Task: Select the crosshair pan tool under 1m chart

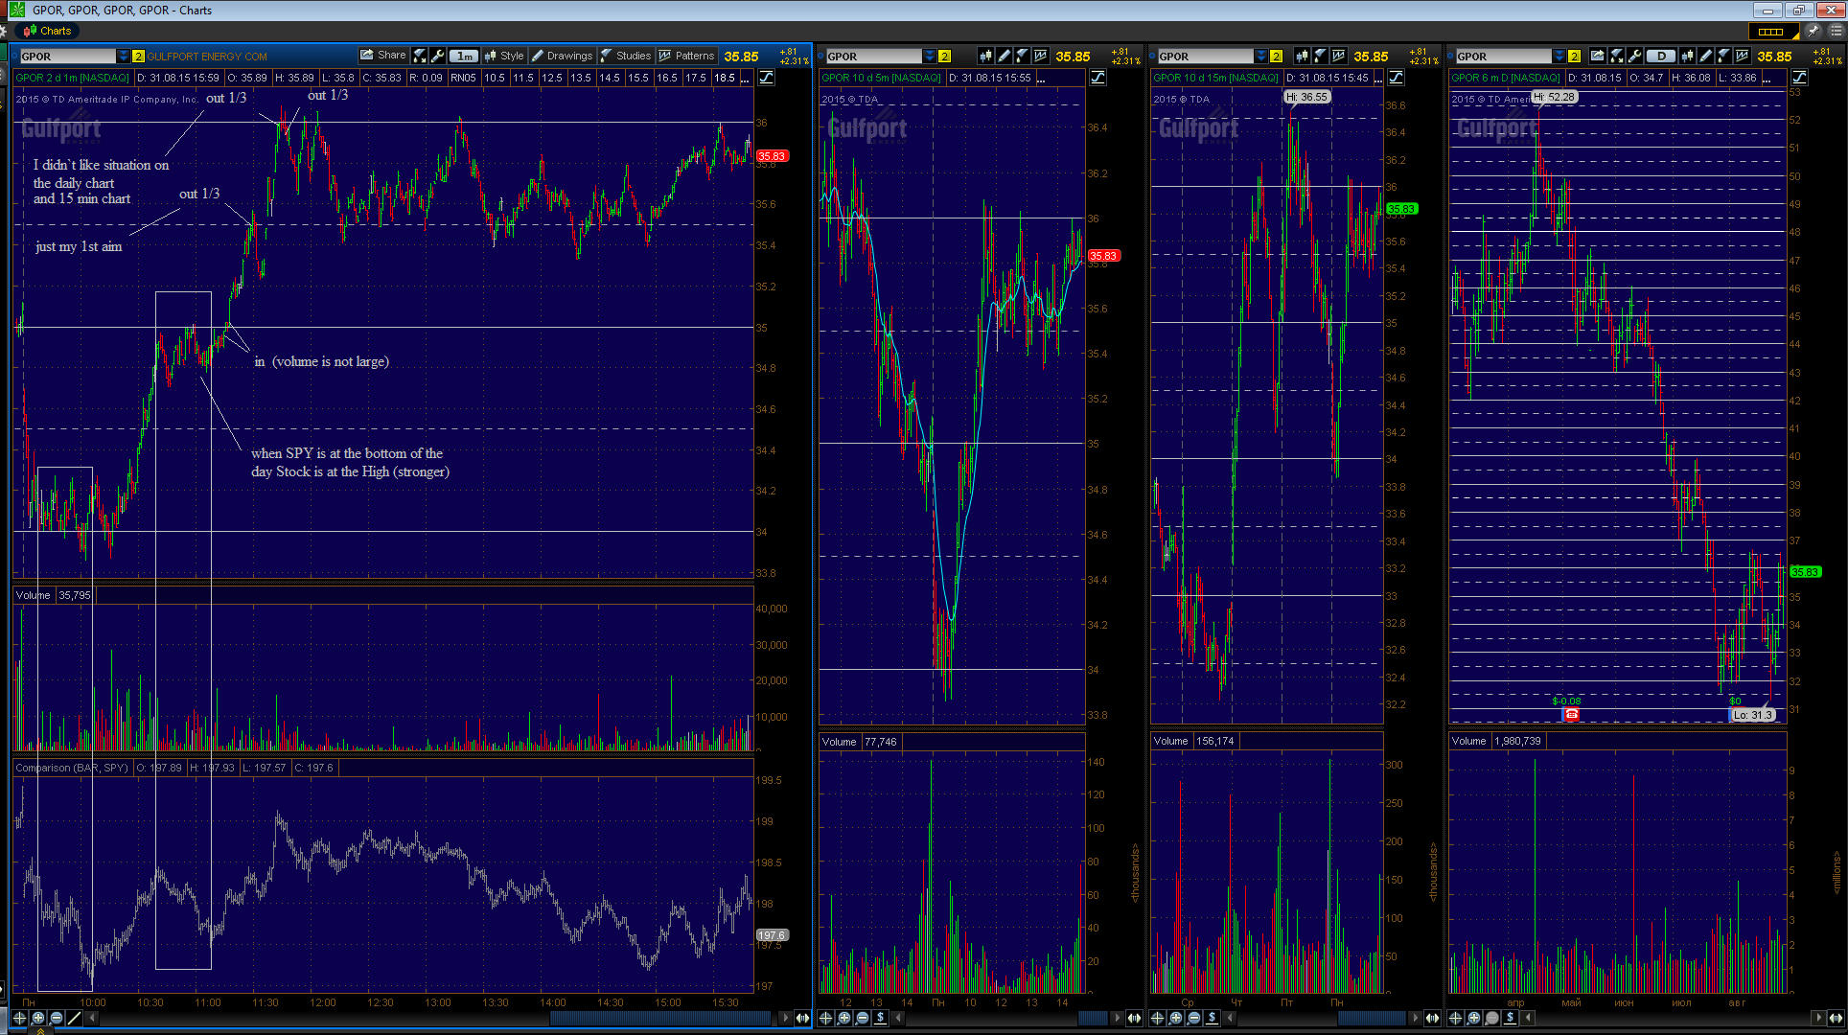Action: coord(19,1018)
